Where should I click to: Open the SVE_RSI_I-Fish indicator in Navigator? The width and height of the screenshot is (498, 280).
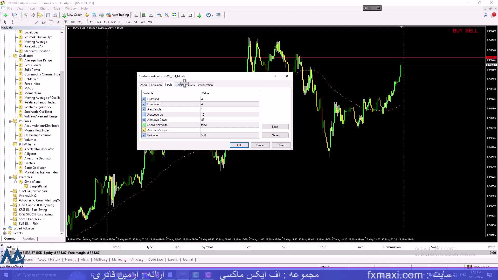(28, 224)
